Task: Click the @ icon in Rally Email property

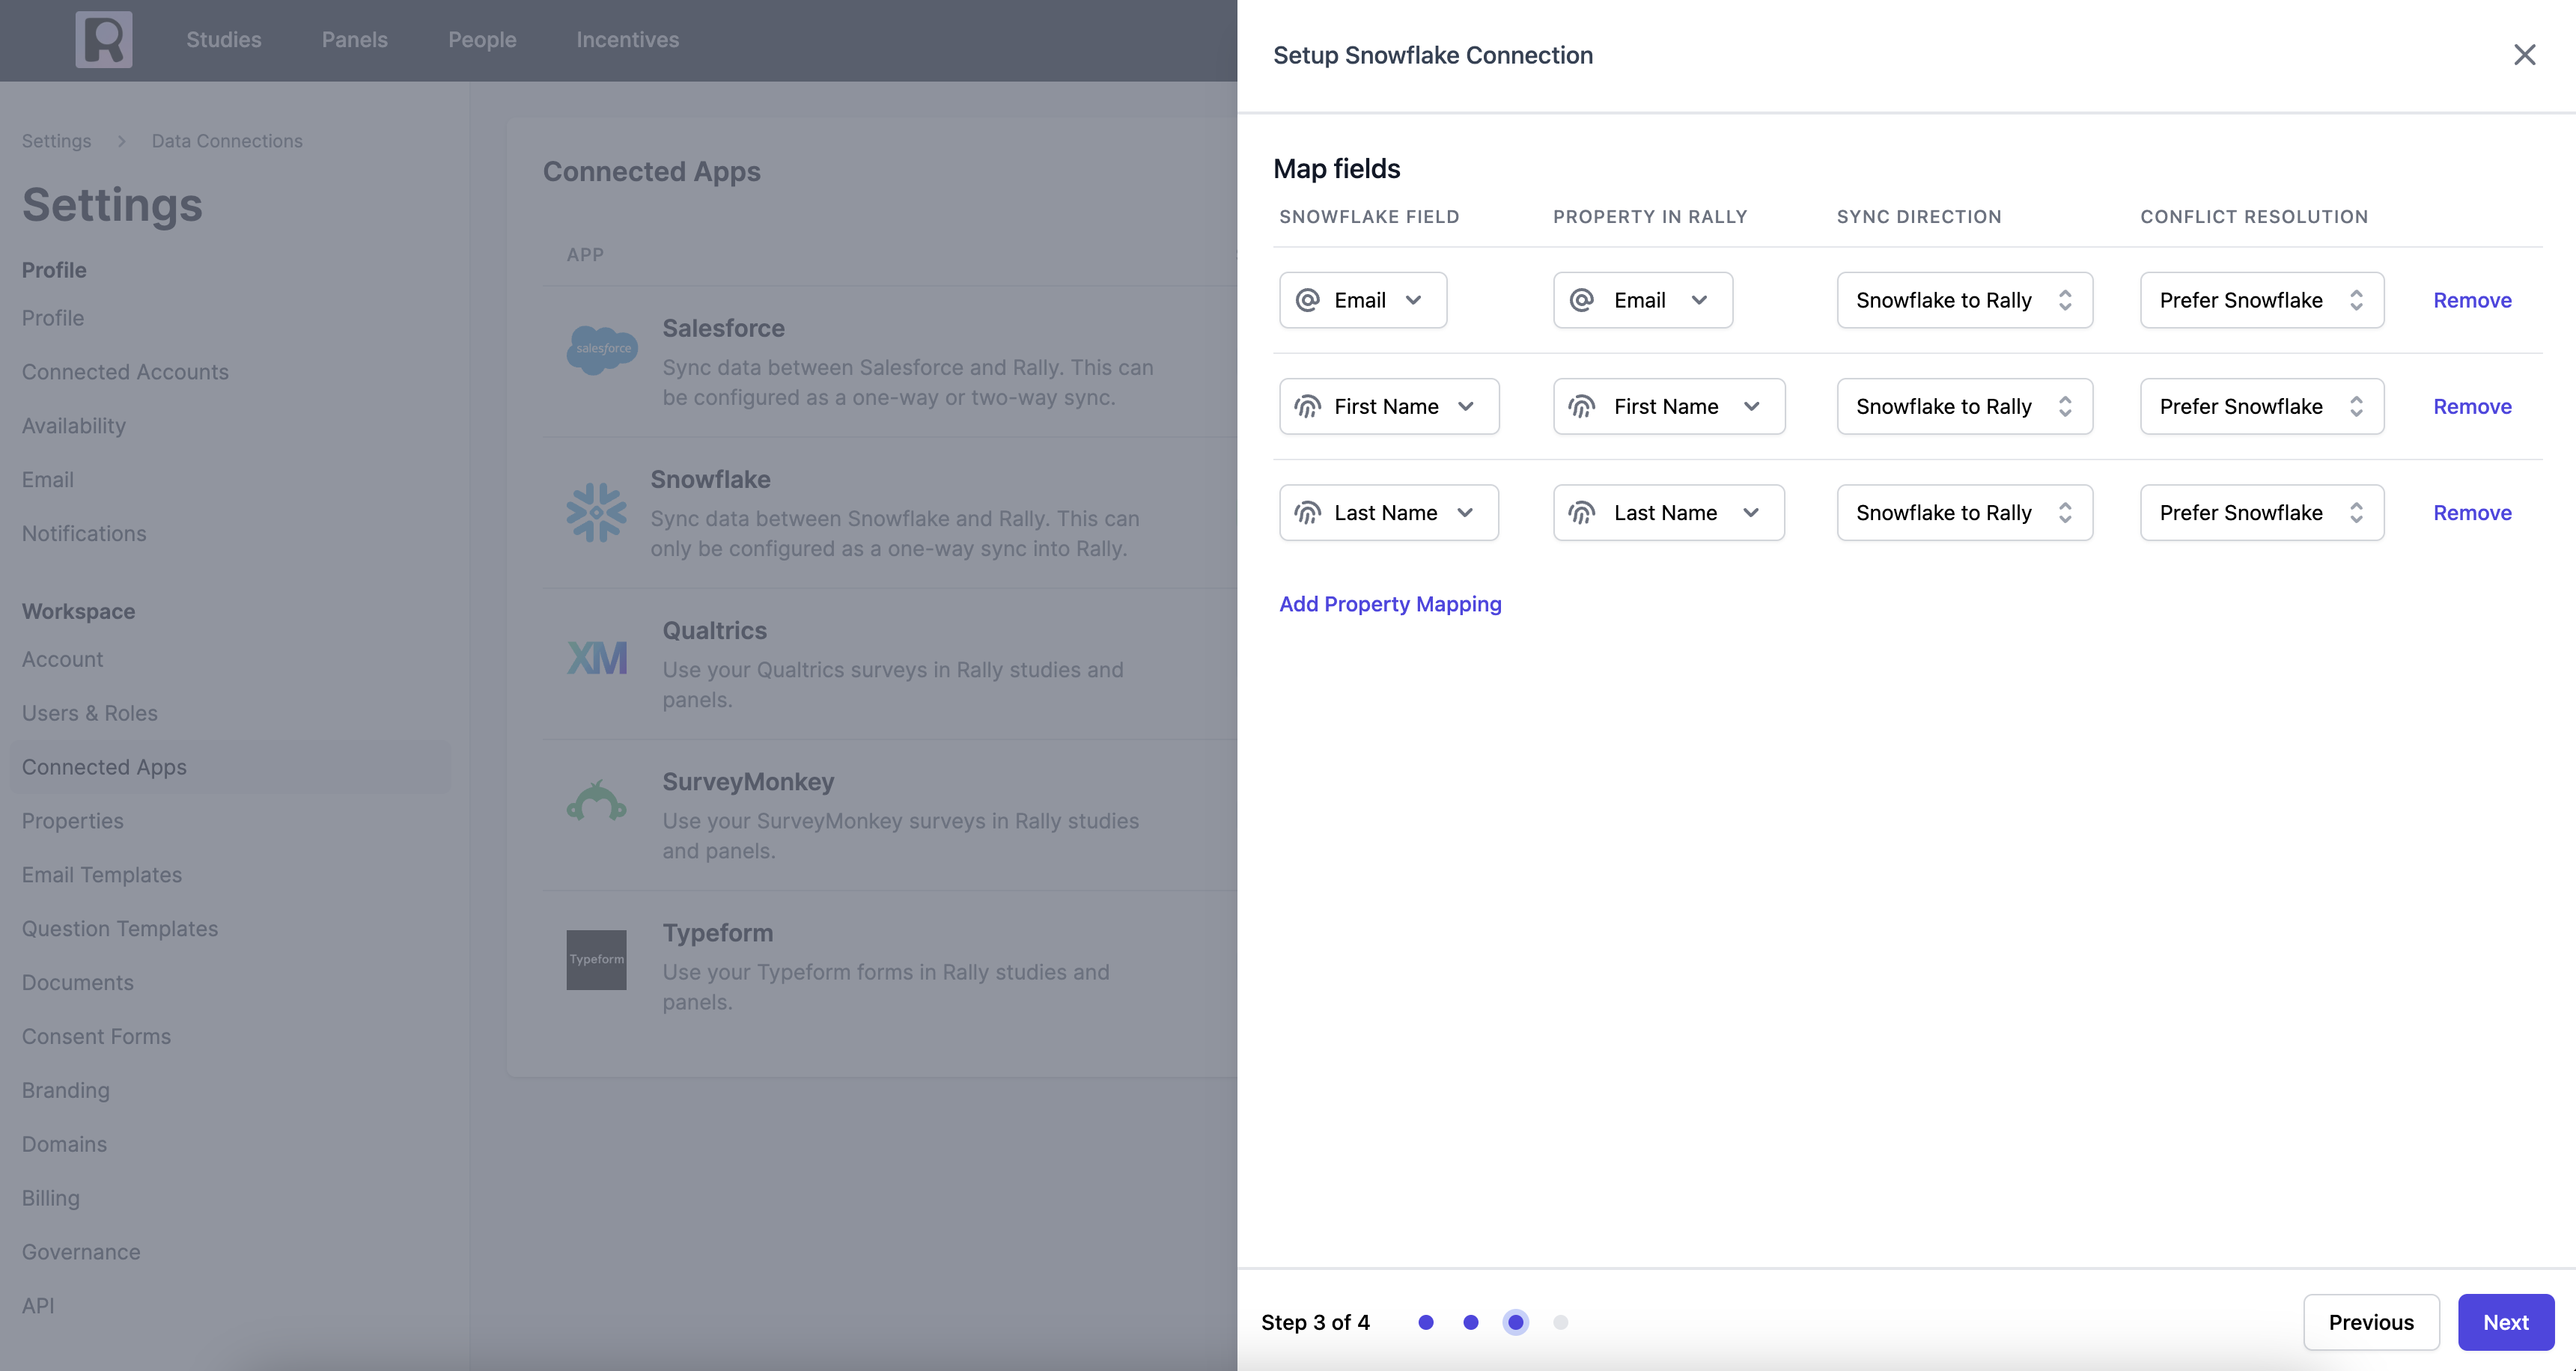Action: (1581, 300)
